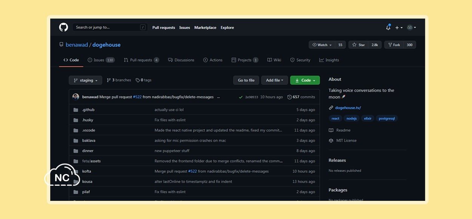Click the Go to file button
472x219 pixels.
[x=246, y=80]
